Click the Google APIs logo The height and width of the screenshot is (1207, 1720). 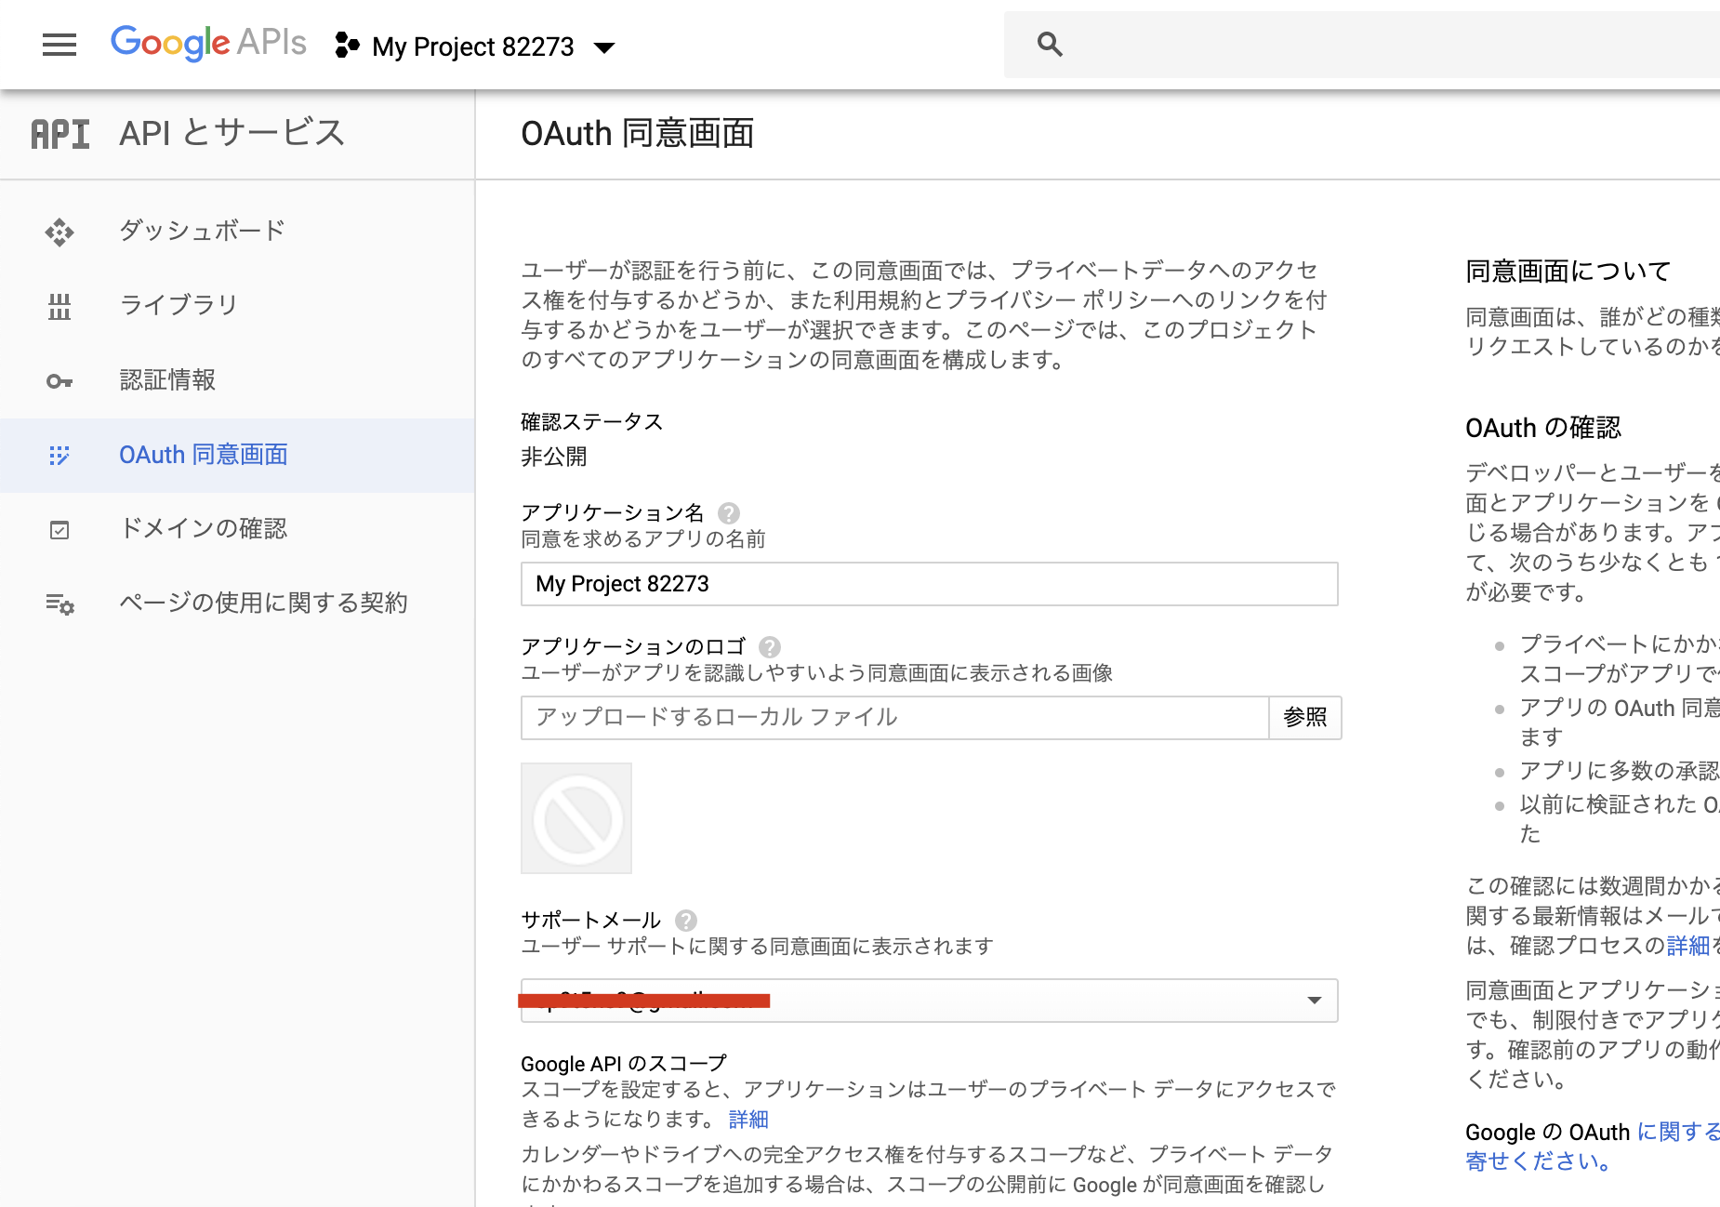coord(206,43)
